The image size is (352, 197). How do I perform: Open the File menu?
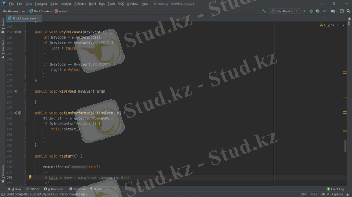click(x=11, y=4)
